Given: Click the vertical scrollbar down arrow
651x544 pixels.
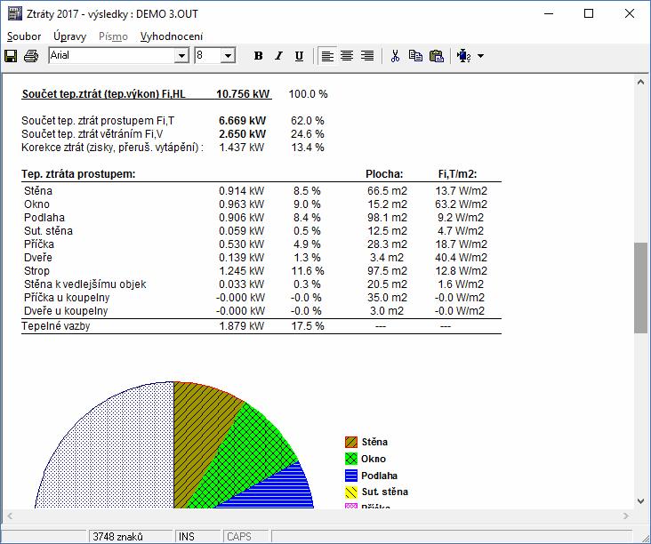Looking at the screenshot, I should point(641,501).
